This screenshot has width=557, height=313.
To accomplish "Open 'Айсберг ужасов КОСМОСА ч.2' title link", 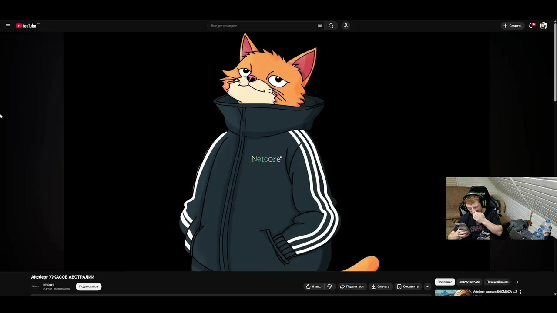I will (x=495, y=292).
